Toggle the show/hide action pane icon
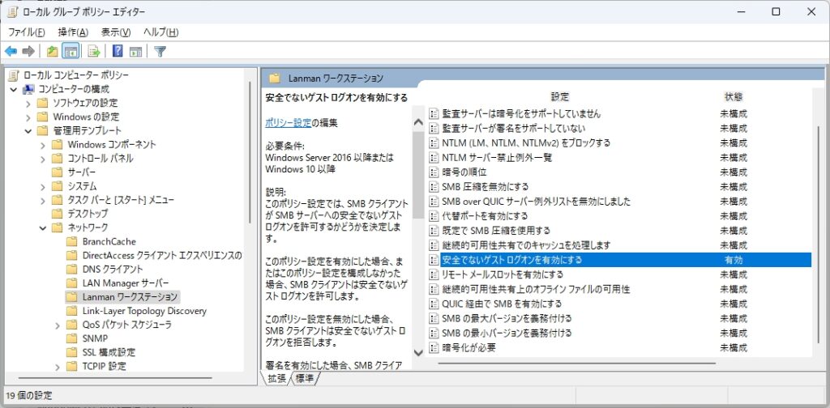 point(135,52)
